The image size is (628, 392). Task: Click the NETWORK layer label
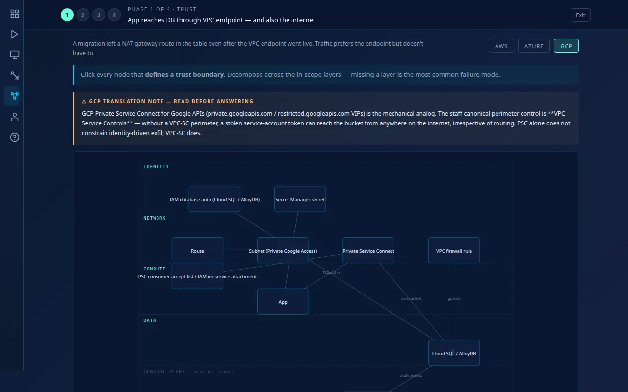[155, 218]
